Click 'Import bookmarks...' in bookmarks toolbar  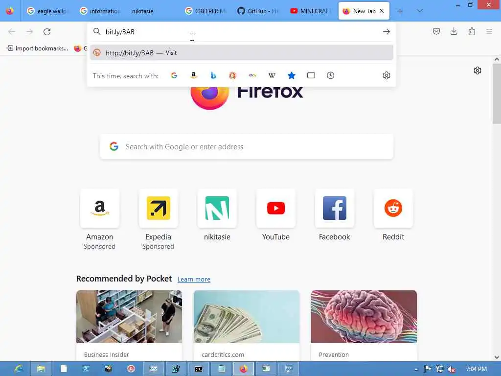pos(37,48)
